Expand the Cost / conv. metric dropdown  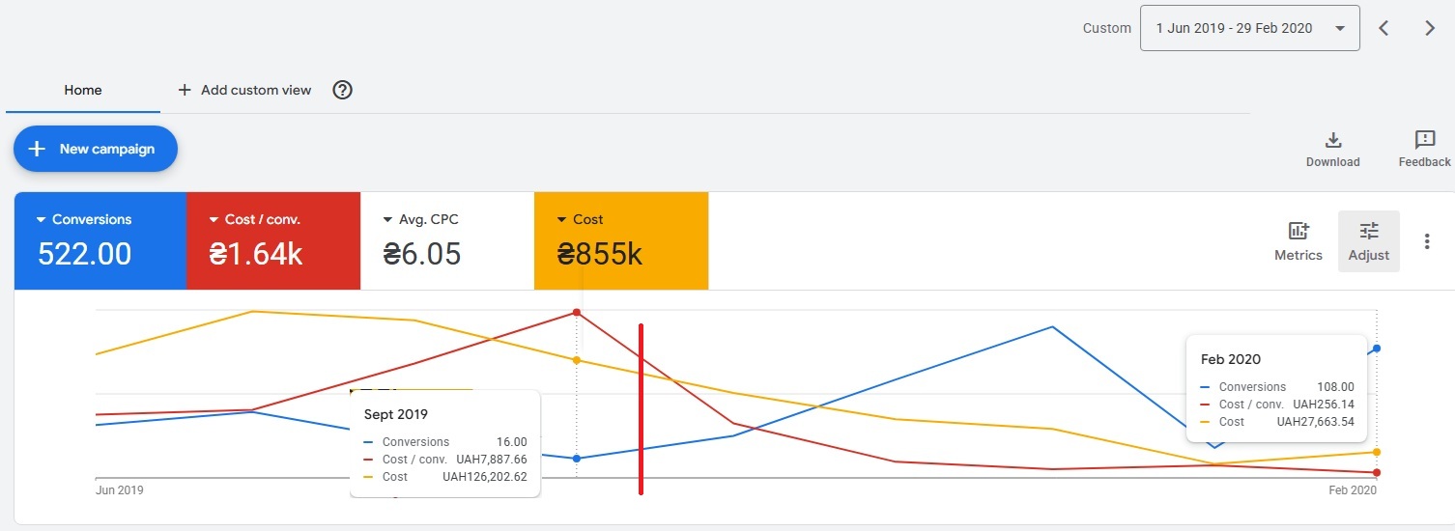tap(215, 219)
